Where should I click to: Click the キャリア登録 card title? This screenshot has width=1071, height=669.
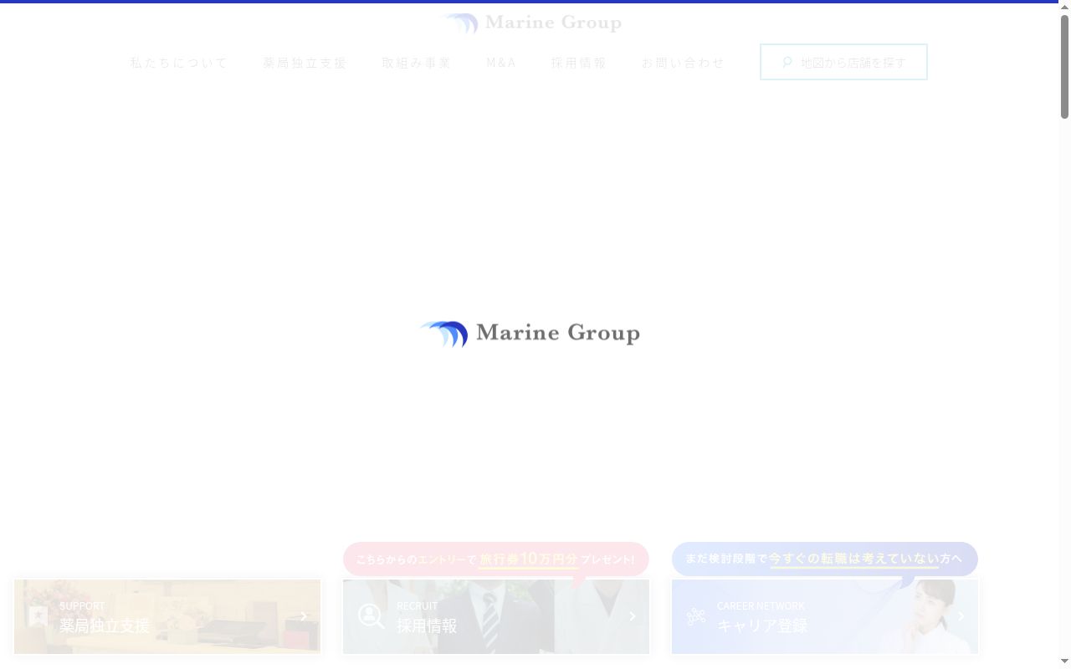[x=762, y=626]
